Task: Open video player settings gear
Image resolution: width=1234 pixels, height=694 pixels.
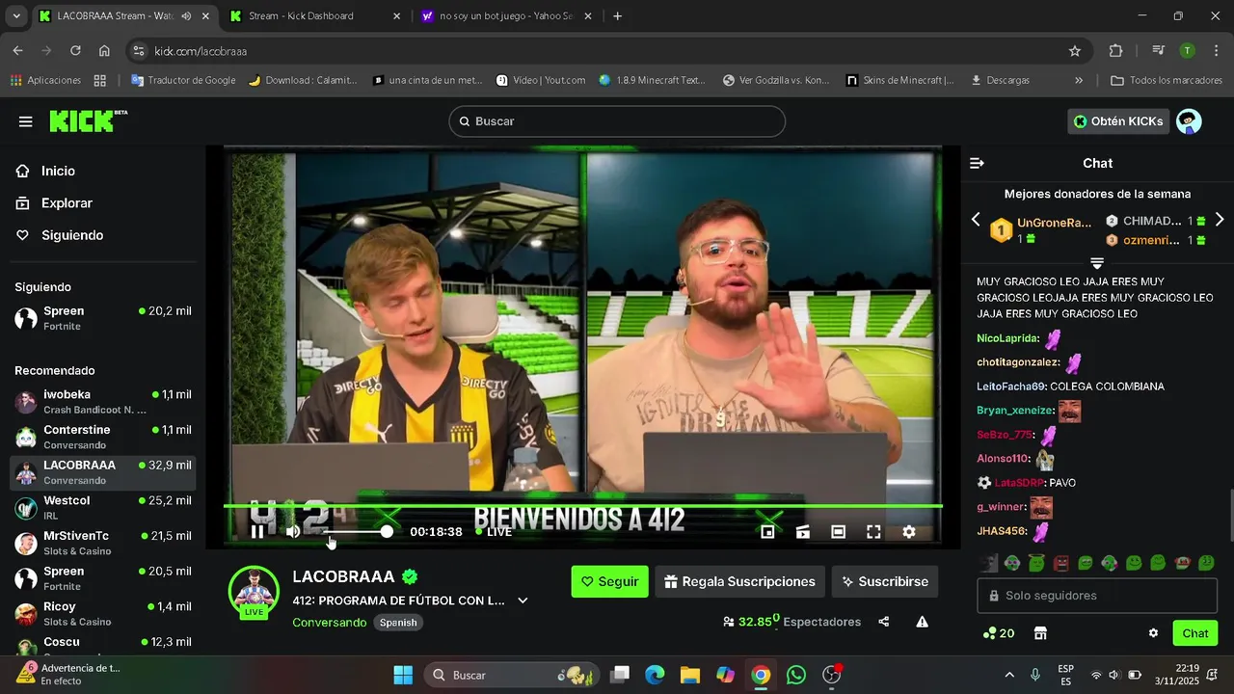Action: [x=909, y=532]
